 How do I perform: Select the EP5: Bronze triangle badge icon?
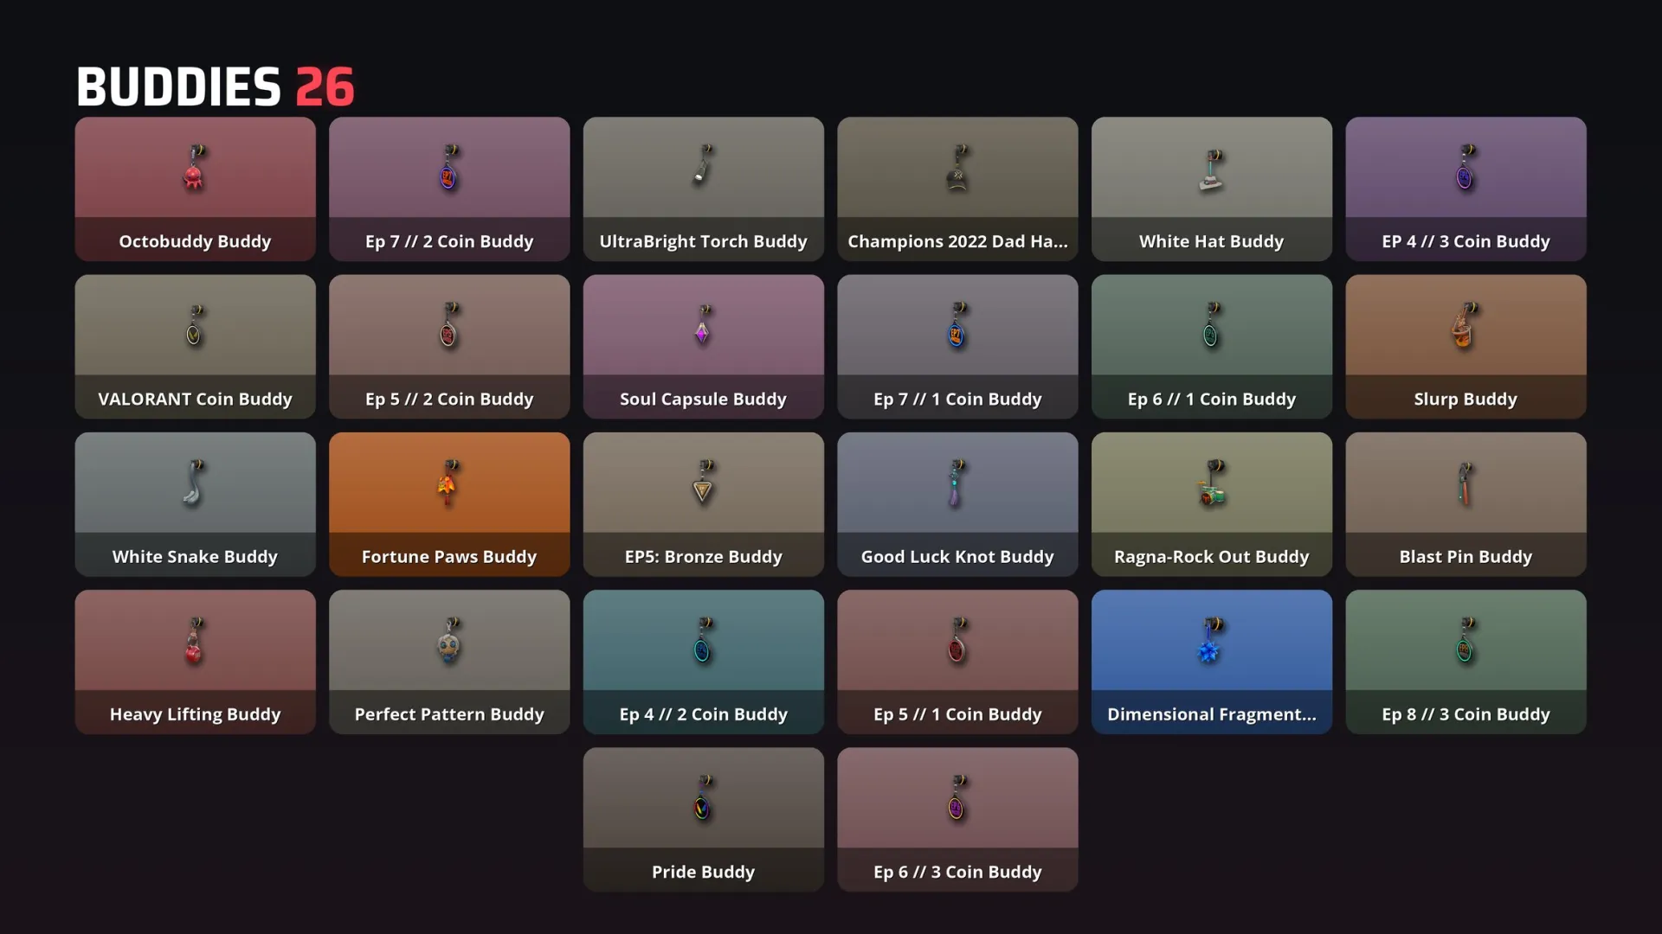pos(703,482)
